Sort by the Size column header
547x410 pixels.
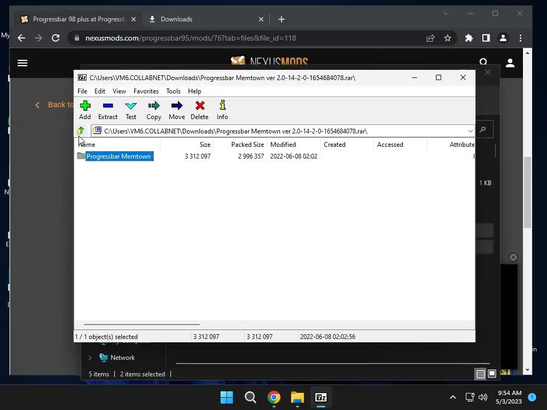click(x=187, y=144)
